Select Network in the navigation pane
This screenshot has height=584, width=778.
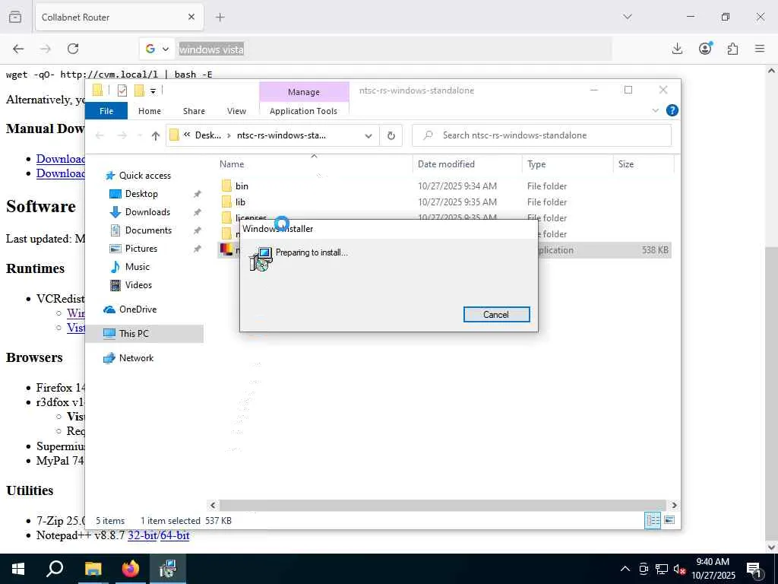click(x=136, y=357)
